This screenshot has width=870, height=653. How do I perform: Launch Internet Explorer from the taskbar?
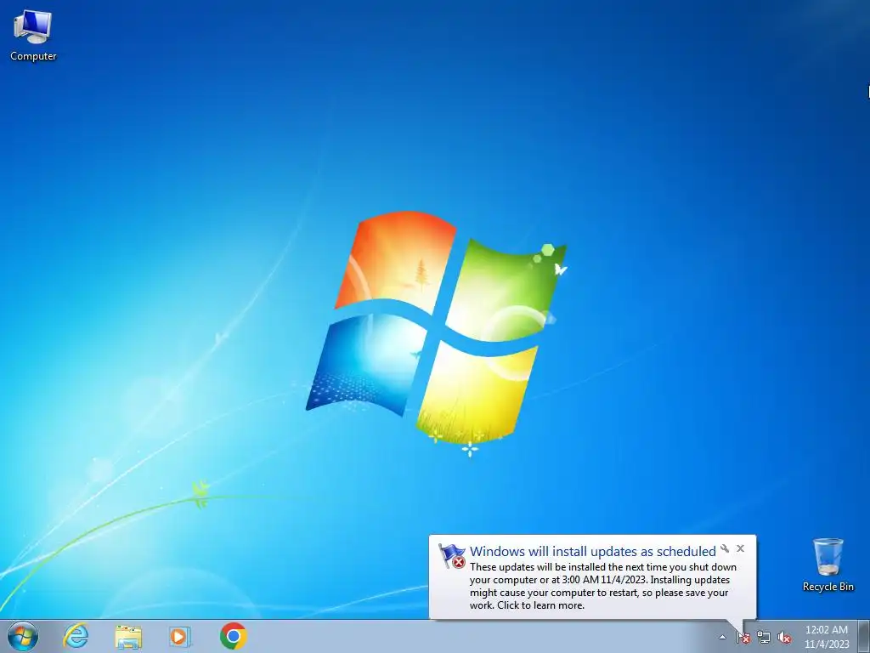(76, 636)
